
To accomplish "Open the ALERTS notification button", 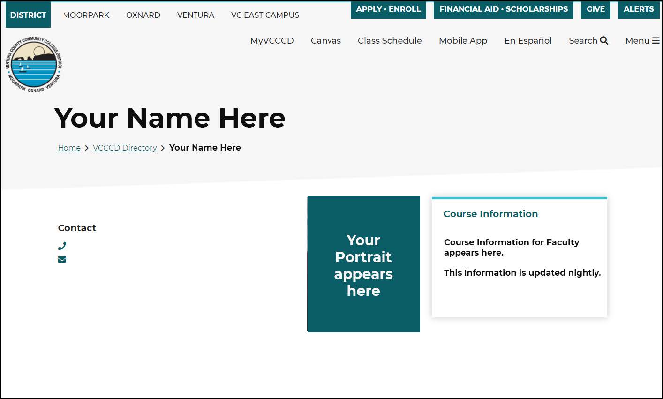I will pos(638,9).
